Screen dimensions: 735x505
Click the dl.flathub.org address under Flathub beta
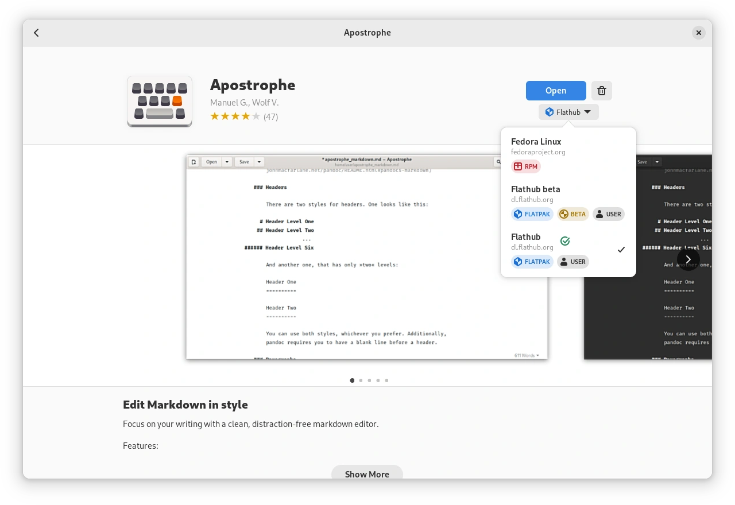[x=532, y=200]
